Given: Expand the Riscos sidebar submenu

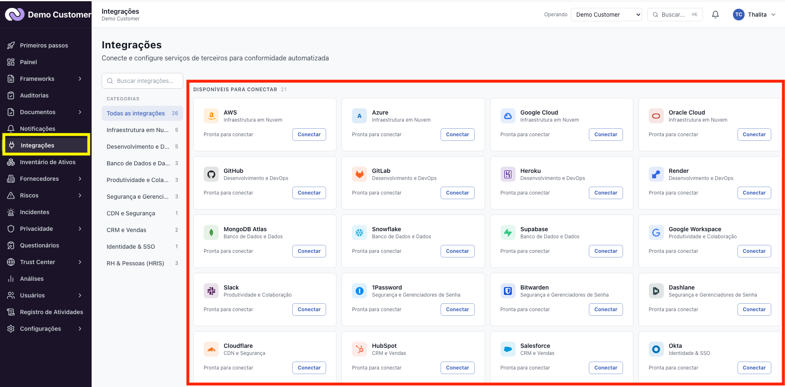Looking at the screenshot, I should pos(80,195).
